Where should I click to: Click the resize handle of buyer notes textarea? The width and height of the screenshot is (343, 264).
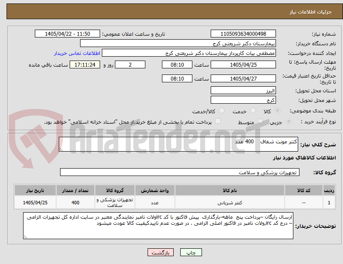(25, 237)
